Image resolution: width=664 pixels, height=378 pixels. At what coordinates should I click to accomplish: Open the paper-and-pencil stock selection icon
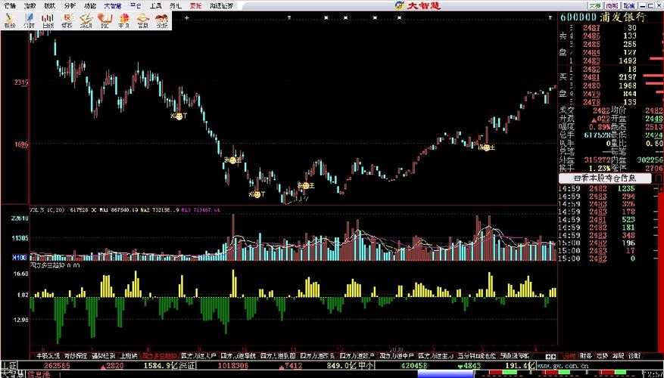click(86, 20)
